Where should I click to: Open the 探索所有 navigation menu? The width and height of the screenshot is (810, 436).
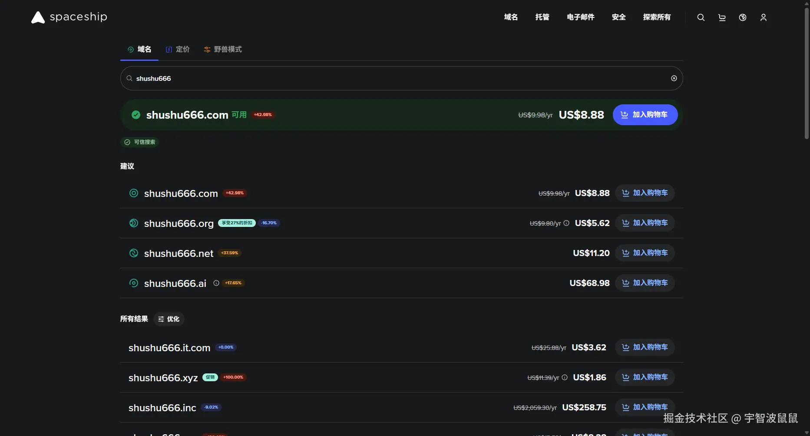tap(657, 17)
